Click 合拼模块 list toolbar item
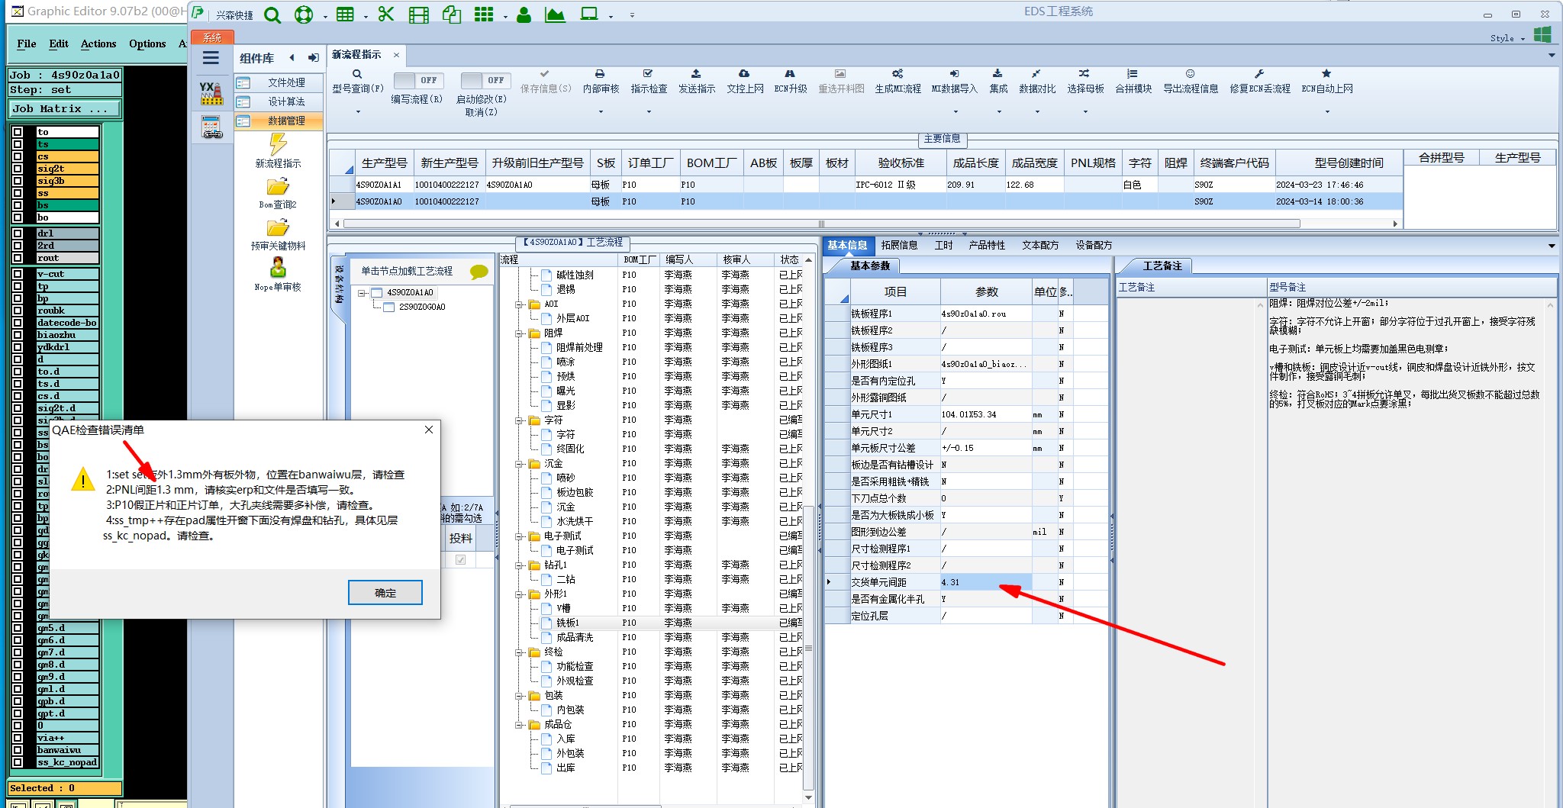Image resolution: width=1563 pixels, height=808 pixels. click(1133, 82)
